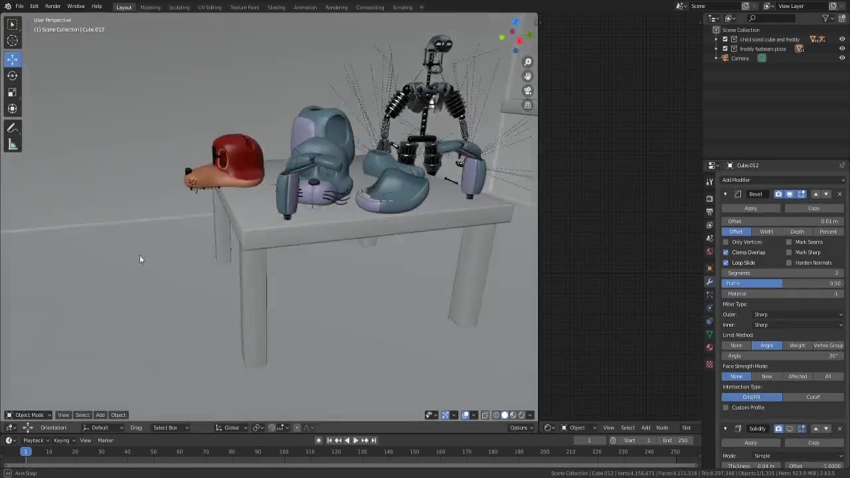Copy the Bevel modifier

pos(813,208)
